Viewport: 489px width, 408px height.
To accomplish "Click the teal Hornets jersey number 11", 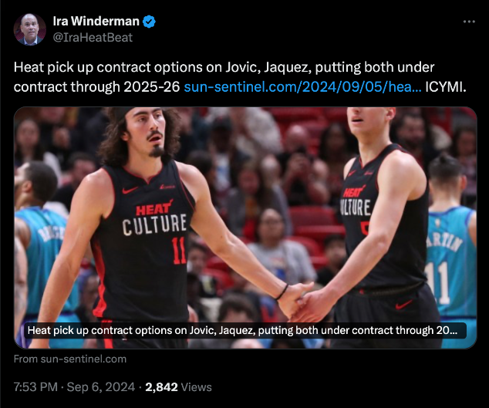I will [438, 282].
